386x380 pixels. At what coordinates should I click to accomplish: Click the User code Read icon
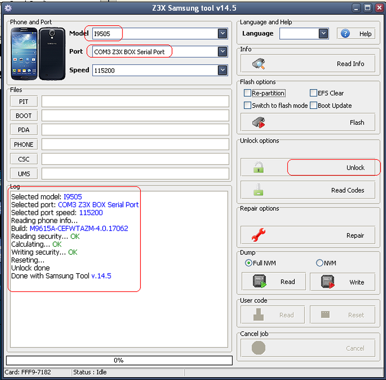[x=259, y=315]
